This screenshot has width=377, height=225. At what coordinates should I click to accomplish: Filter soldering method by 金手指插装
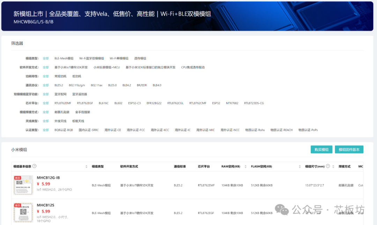pyautogui.click(x=82, y=112)
